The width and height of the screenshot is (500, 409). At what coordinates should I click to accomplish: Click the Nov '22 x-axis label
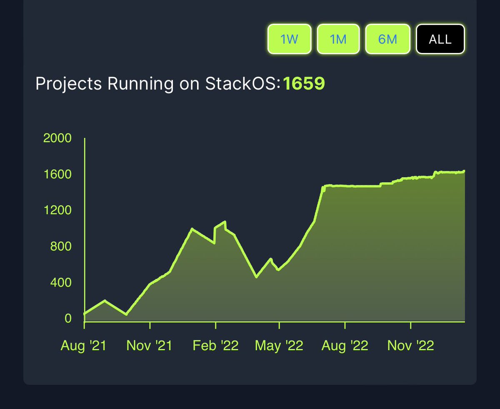tap(411, 345)
